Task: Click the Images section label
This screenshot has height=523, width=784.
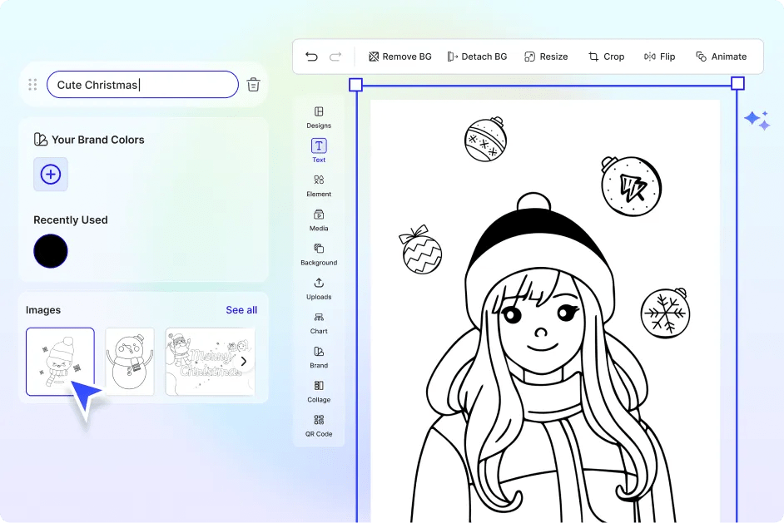Action: [43, 309]
